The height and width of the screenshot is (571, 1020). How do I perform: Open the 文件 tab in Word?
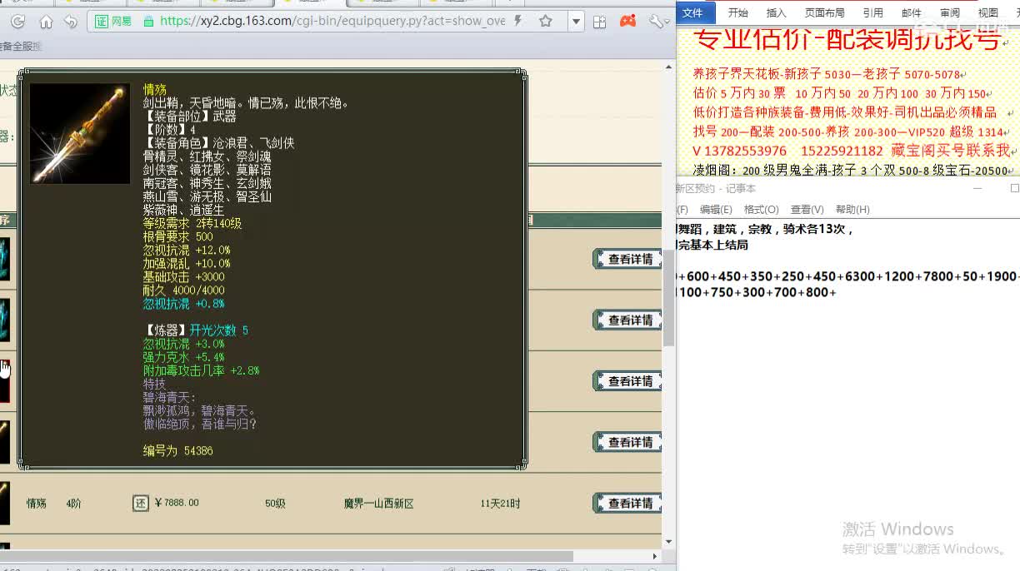(692, 12)
